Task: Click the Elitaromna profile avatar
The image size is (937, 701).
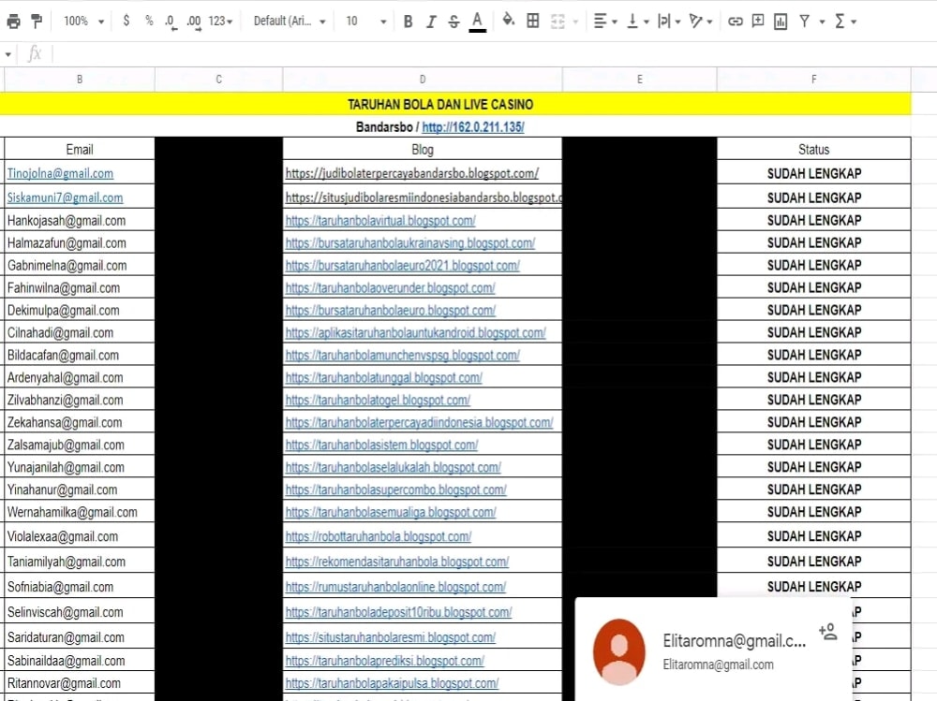Action: [x=619, y=652]
